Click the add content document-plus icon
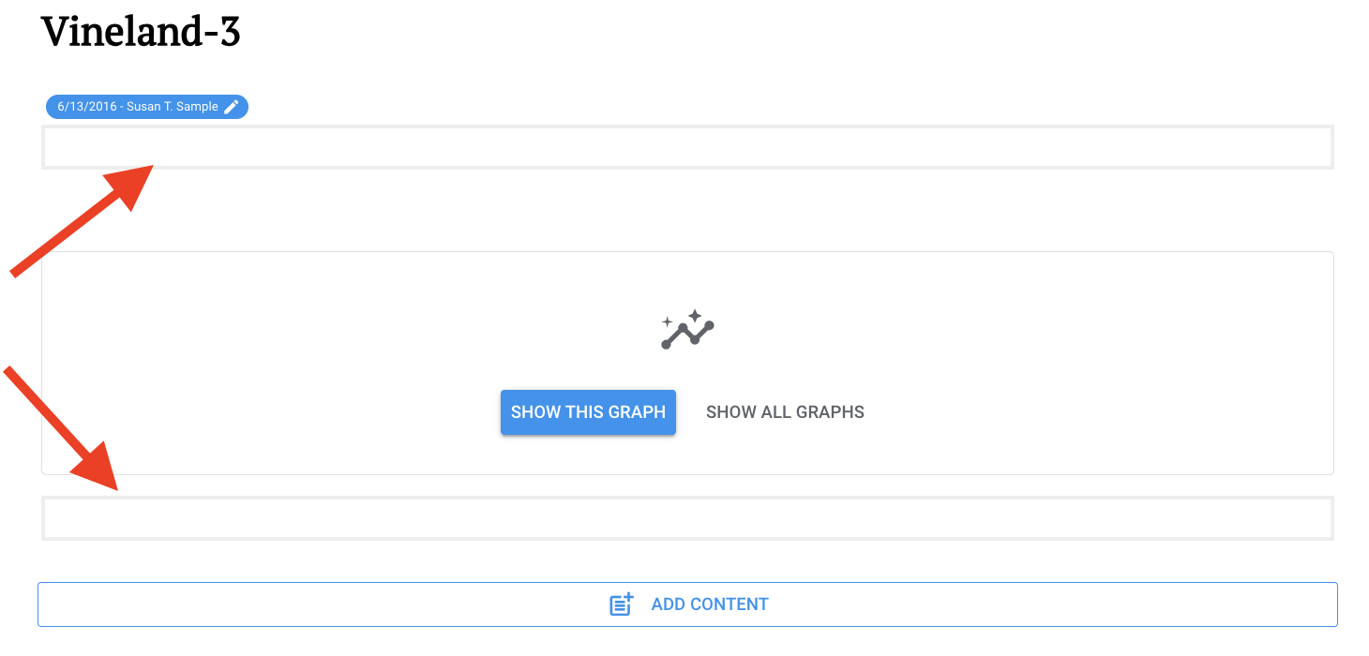This screenshot has height=656, width=1369. [x=622, y=604]
